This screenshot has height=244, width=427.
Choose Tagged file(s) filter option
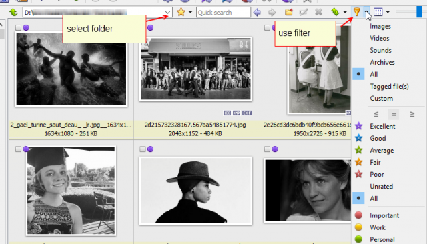click(389, 87)
